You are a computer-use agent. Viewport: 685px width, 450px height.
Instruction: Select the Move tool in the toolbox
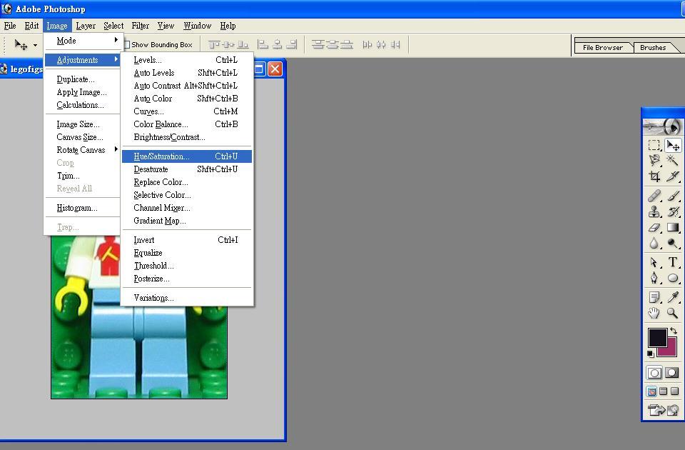pyautogui.click(x=673, y=145)
